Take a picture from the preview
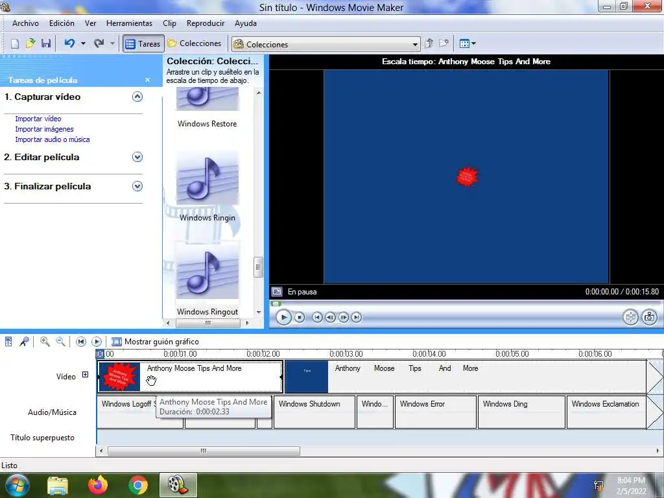 650,316
